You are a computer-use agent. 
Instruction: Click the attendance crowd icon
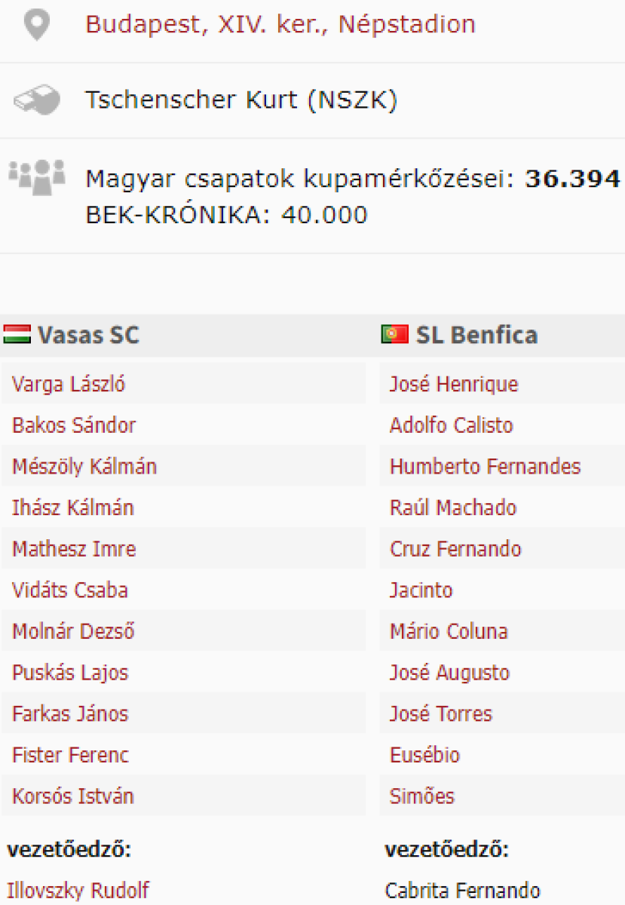36,177
